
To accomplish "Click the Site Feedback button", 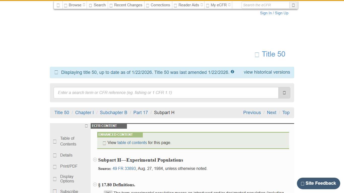I will click(x=318, y=183).
